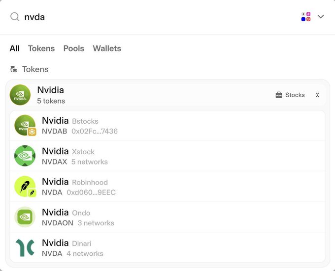Click the Nvidia Ondo token logo
The height and width of the screenshot is (271, 335).
coord(25,217)
